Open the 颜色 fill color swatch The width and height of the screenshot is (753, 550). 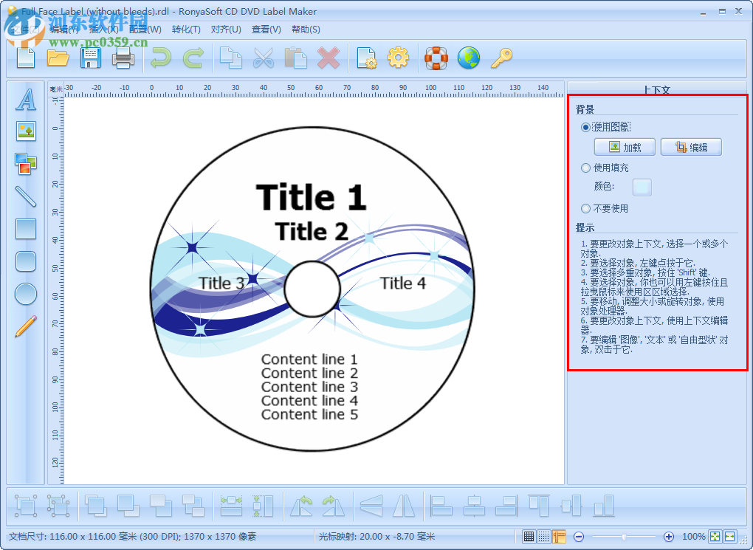pos(642,187)
